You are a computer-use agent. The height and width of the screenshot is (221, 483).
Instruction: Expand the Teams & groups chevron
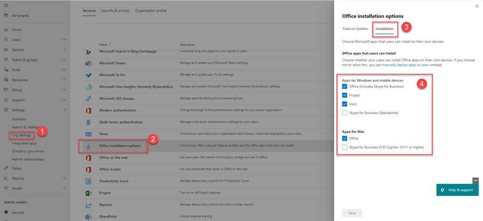tap(64, 60)
